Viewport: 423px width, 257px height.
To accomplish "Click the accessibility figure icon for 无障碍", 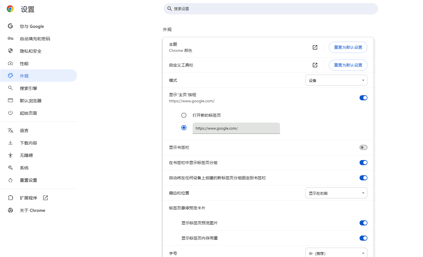I will pos(10,155).
